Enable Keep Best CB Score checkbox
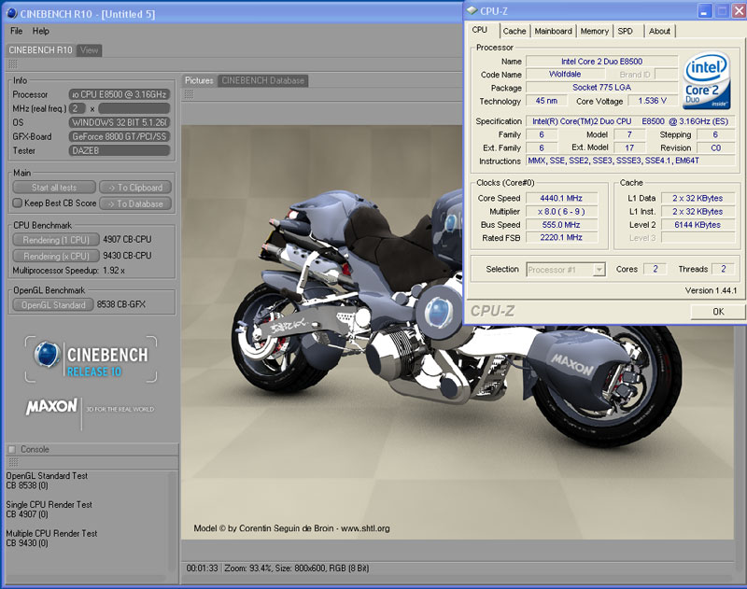This screenshot has height=589, width=747. pos(17,203)
